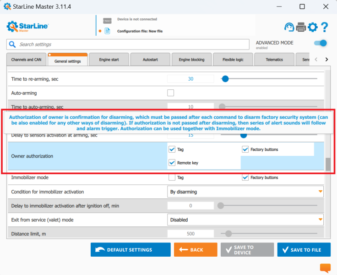Click the Delay to immobilizer value 0
This screenshot has width=337, height=275.
pos(190,206)
